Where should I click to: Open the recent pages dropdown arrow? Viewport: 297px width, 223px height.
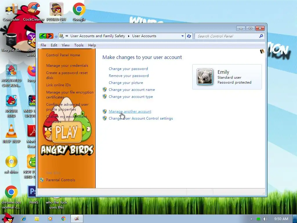point(56,36)
